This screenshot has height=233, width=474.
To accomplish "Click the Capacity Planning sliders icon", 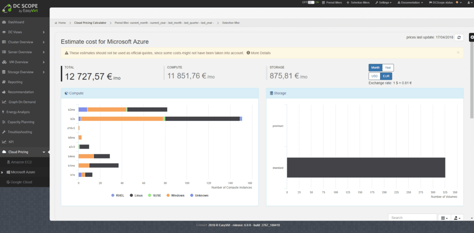I will tap(4, 122).
